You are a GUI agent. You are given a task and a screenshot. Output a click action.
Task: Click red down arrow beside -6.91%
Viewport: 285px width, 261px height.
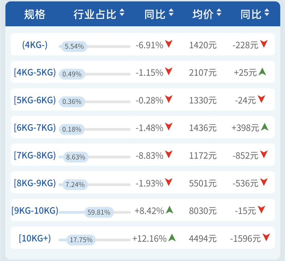click(168, 44)
